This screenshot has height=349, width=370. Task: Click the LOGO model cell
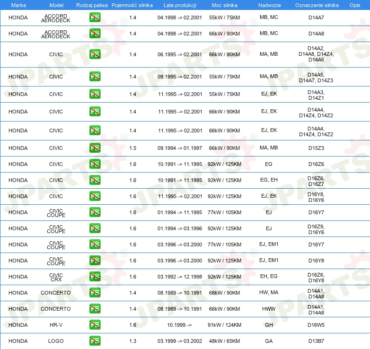click(56, 341)
